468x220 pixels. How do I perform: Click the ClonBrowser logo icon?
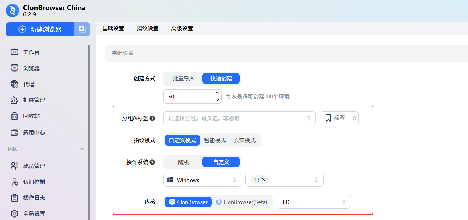coord(13,11)
